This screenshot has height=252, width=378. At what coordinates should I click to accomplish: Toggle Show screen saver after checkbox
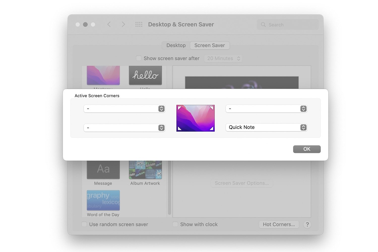coord(139,58)
